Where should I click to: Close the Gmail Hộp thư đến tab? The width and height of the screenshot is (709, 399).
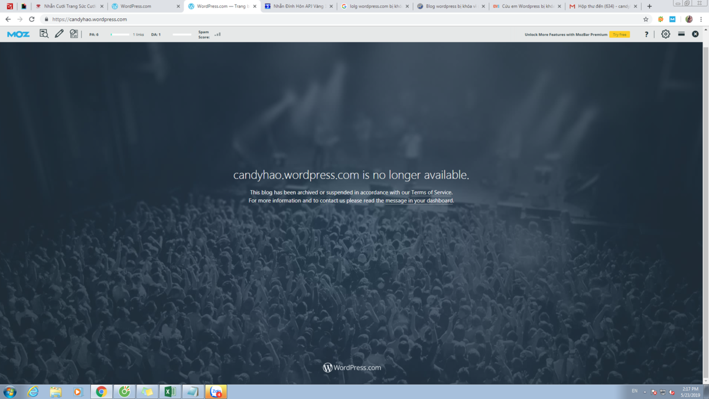(x=636, y=7)
